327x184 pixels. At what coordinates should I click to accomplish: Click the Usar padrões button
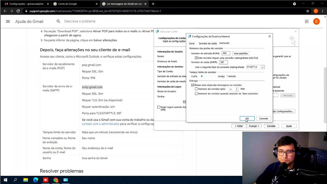241,53
